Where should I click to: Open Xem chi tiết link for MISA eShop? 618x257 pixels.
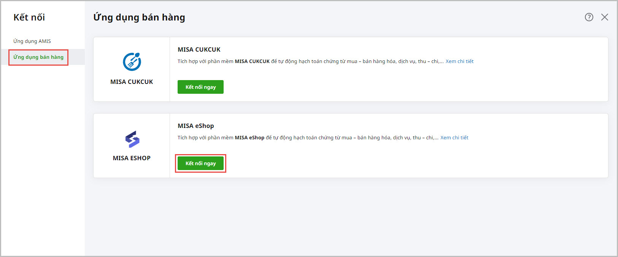click(454, 137)
